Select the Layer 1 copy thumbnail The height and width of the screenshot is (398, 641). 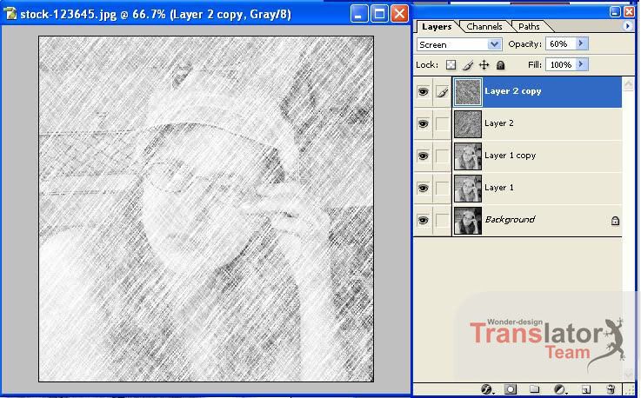tap(468, 156)
